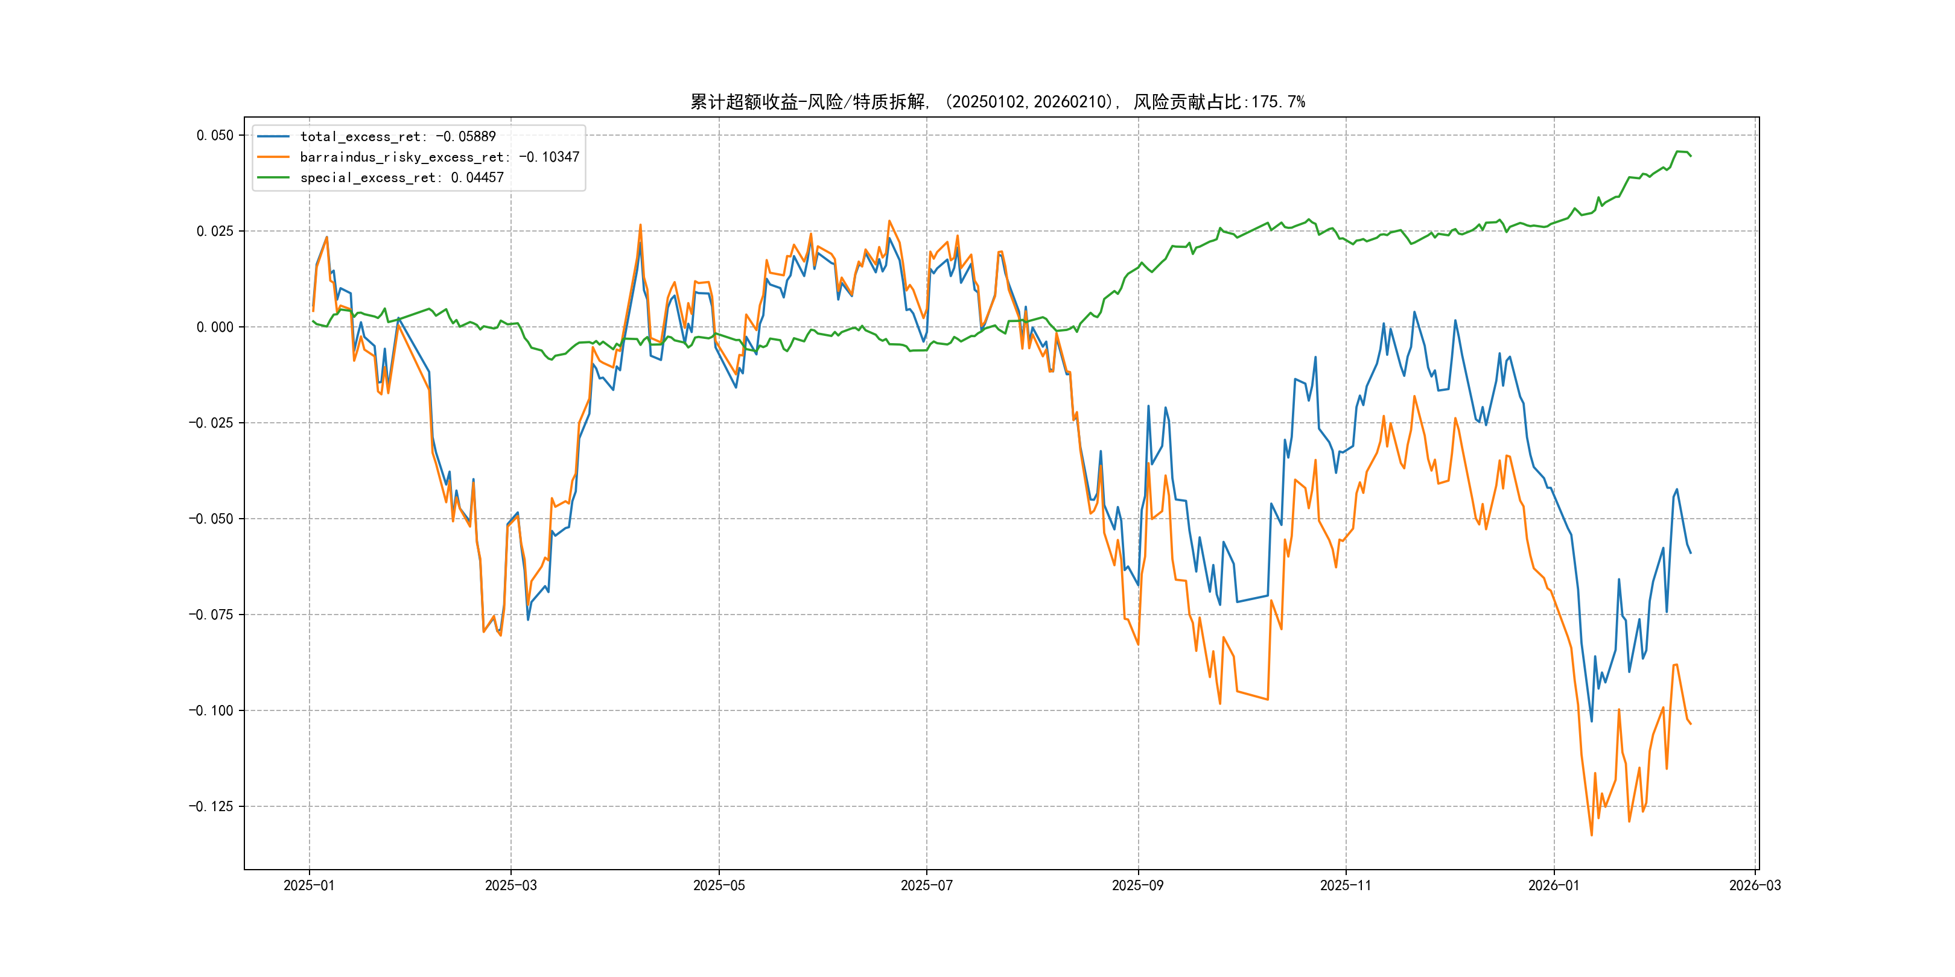This screenshot has height=977, width=1955.
Task: Select the special_excess_ret: 0.04457 legend label
Action: (x=401, y=177)
